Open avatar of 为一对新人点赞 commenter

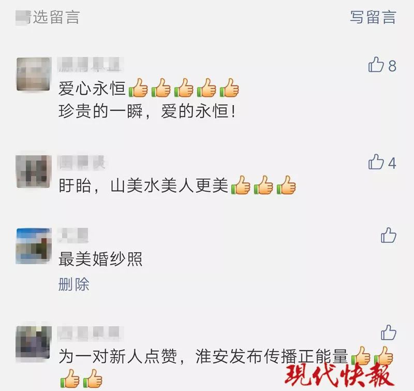[x=33, y=342]
